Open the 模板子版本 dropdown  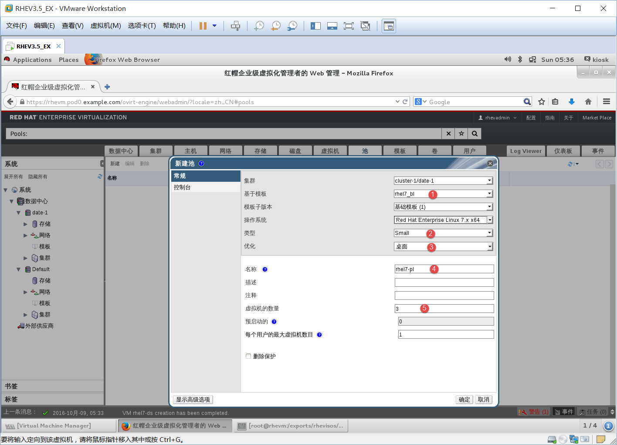click(444, 207)
